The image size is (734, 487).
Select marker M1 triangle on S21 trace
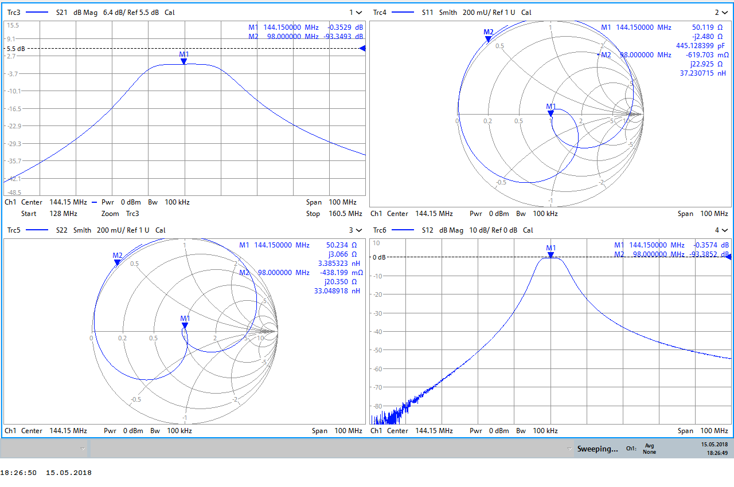[184, 61]
